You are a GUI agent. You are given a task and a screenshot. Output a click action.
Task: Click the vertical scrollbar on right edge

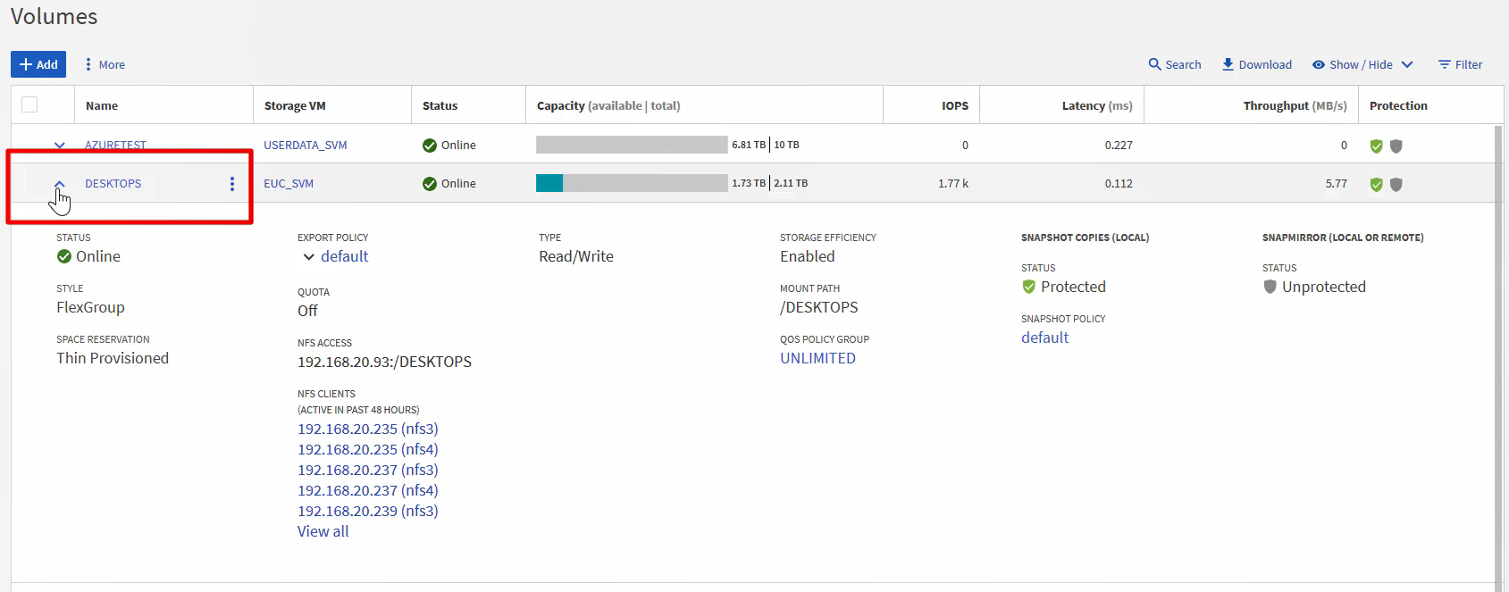pos(1498,357)
